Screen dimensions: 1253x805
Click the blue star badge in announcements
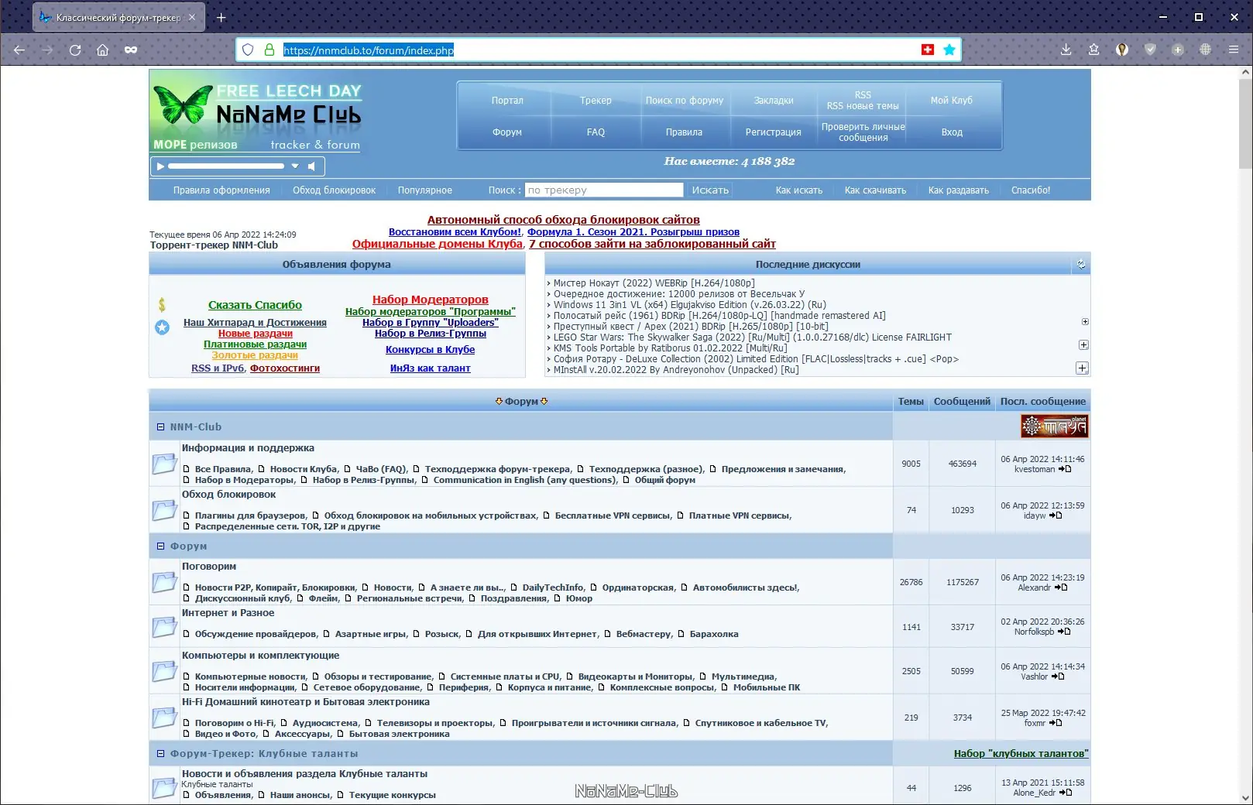[x=162, y=327]
